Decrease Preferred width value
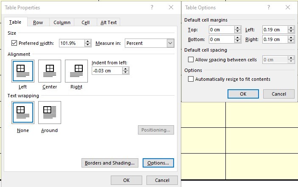298x187 pixels. tap(87, 45)
